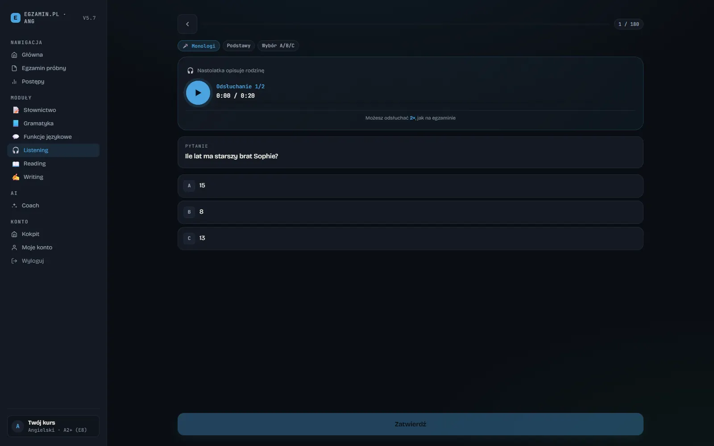
Task: Click Listening headphones icon in sidebar
Action: pyautogui.click(x=16, y=150)
